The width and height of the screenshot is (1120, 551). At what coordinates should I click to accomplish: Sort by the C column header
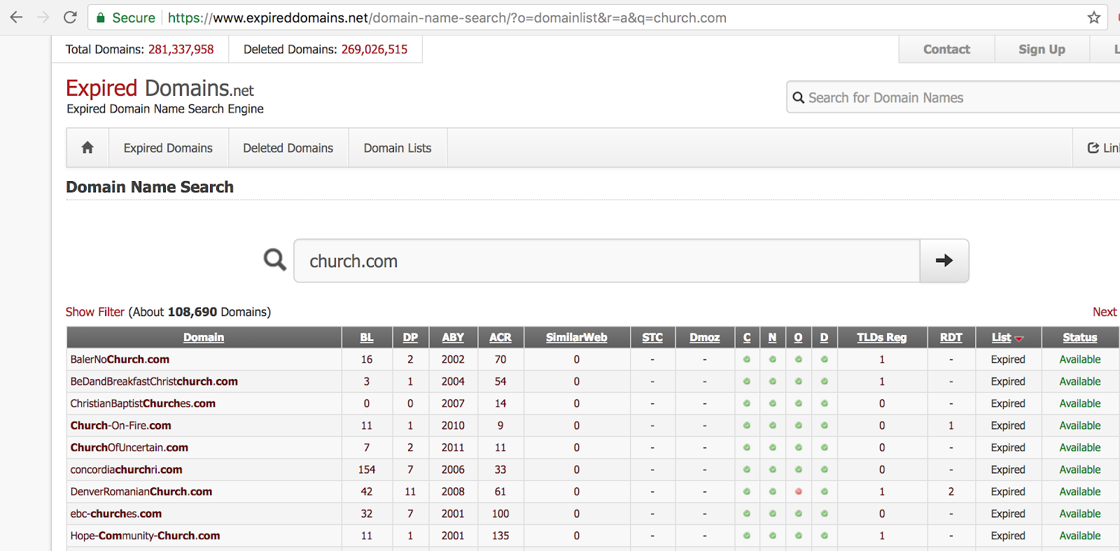tap(747, 338)
